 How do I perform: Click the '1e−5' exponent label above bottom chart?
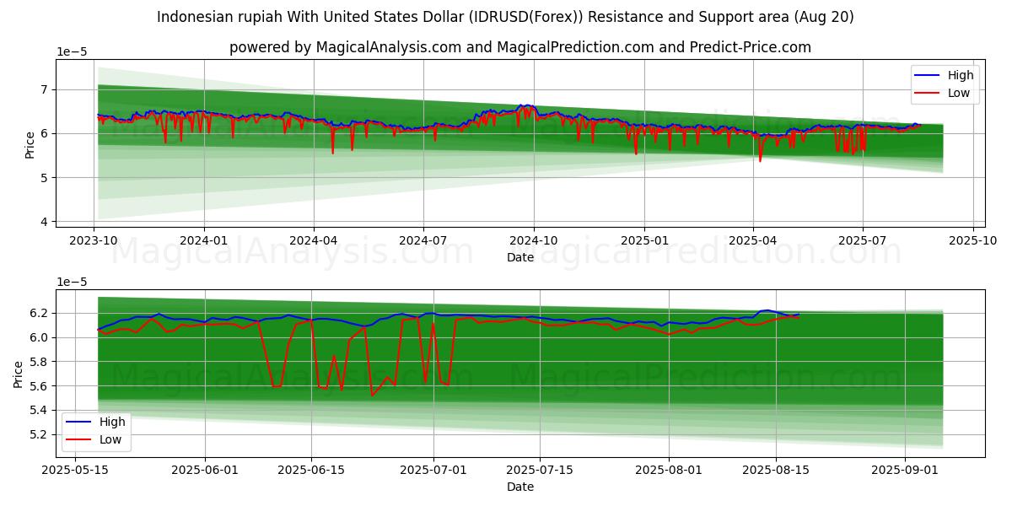pos(71,283)
